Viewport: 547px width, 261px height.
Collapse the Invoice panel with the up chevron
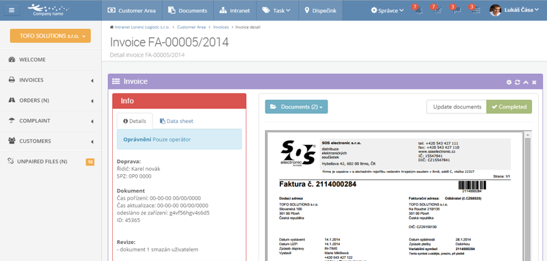coord(526,82)
